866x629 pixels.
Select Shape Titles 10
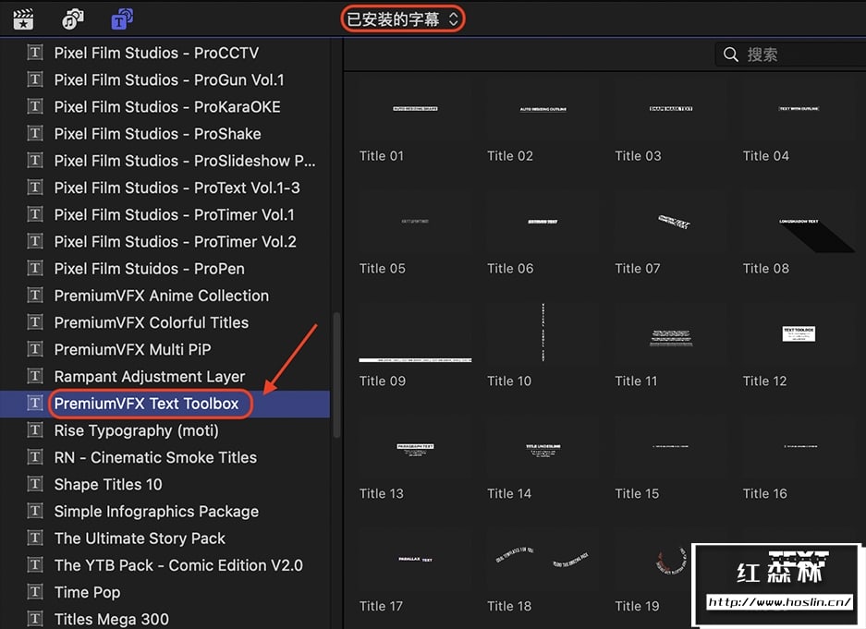108,485
